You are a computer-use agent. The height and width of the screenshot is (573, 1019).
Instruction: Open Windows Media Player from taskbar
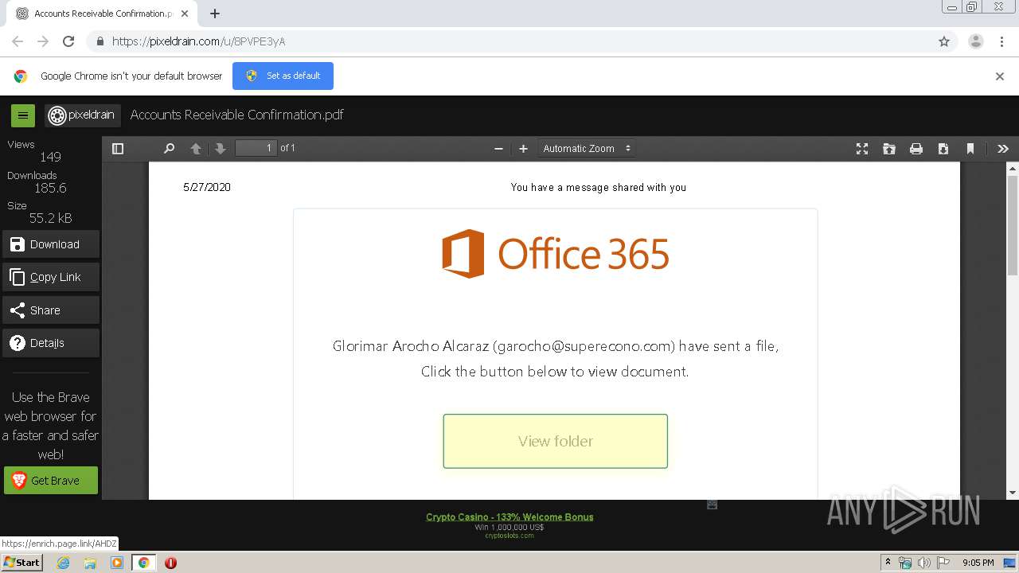(117, 563)
